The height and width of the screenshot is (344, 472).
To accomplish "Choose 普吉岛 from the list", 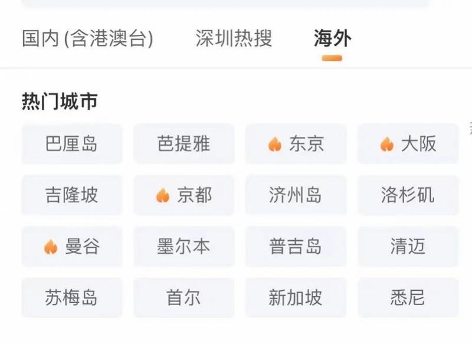I will click(x=296, y=247).
